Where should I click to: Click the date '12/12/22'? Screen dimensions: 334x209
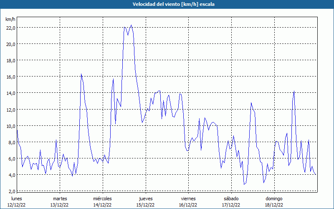click(16, 205)
